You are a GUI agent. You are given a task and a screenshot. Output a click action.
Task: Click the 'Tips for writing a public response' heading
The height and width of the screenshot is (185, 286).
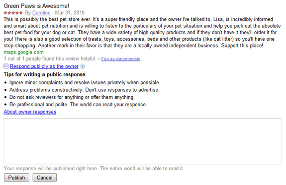(x=44, y=74)
